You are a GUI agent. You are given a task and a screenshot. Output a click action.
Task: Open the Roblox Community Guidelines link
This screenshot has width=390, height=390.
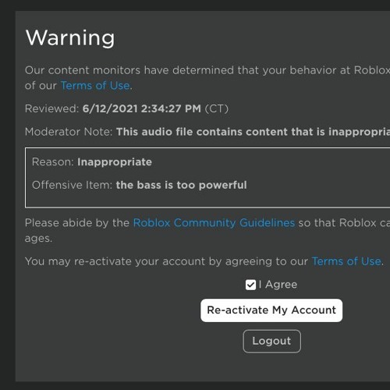pyautogui.click(x=214, y=223)
